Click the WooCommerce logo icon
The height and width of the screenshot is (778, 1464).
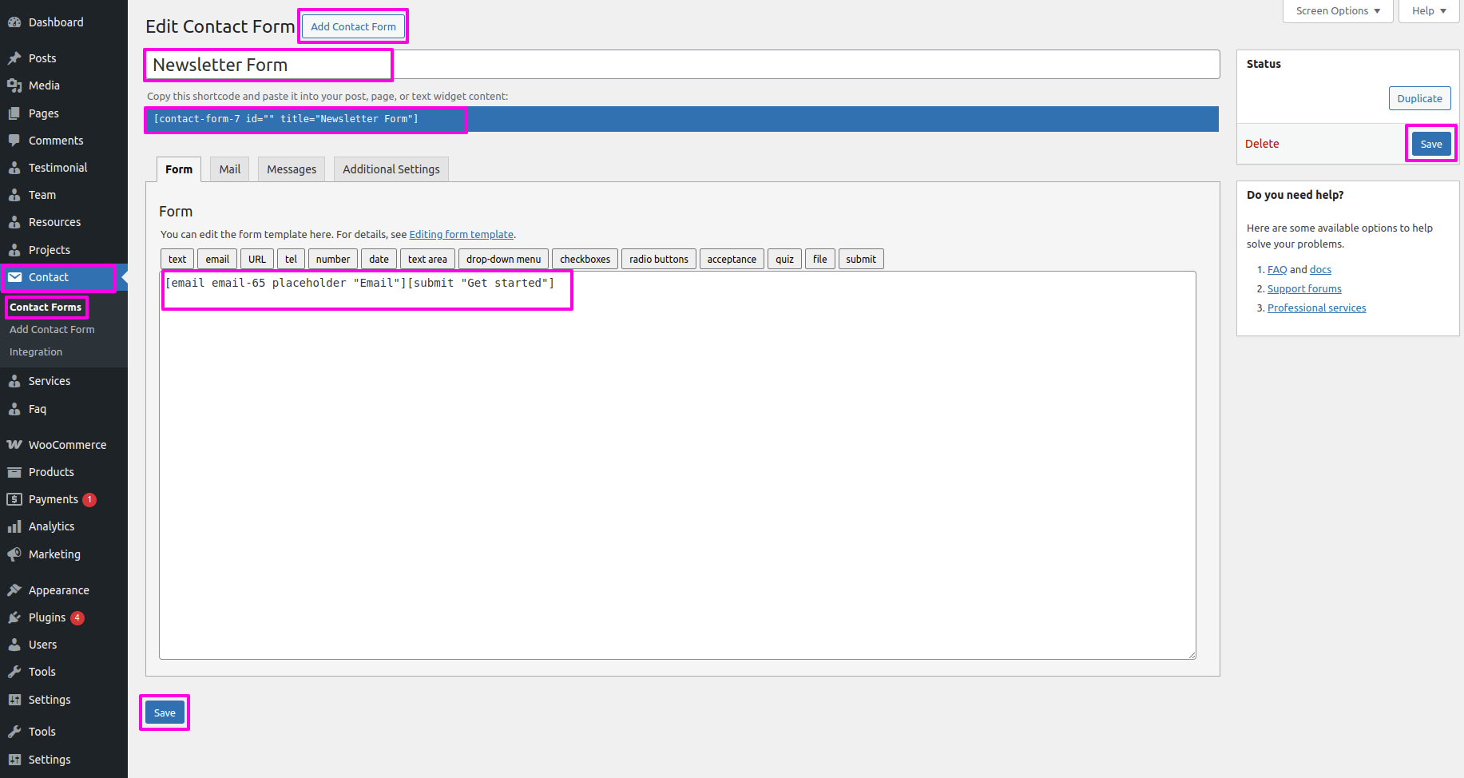[14, 445]
